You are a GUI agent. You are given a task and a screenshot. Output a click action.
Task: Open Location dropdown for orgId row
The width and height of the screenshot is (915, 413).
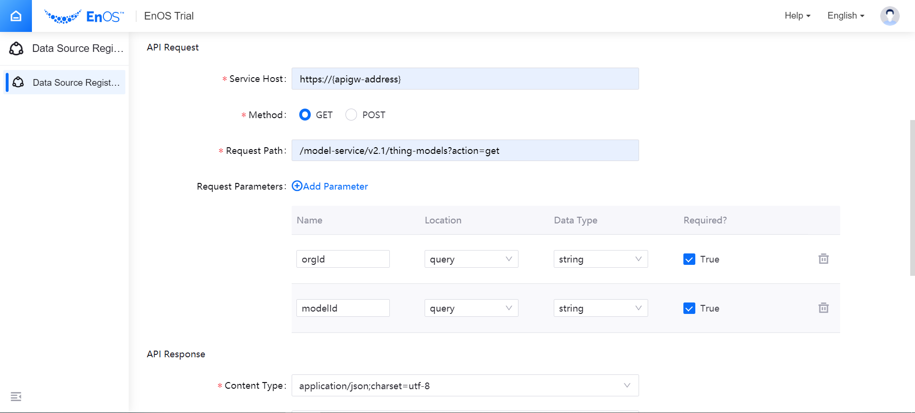[471, 259]
